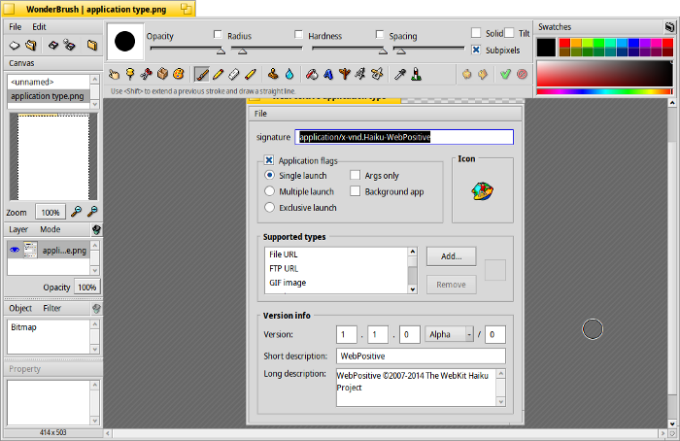Click the Object panel trash icon
Viewport: 680px width, 441px height.
click(96, 308)
